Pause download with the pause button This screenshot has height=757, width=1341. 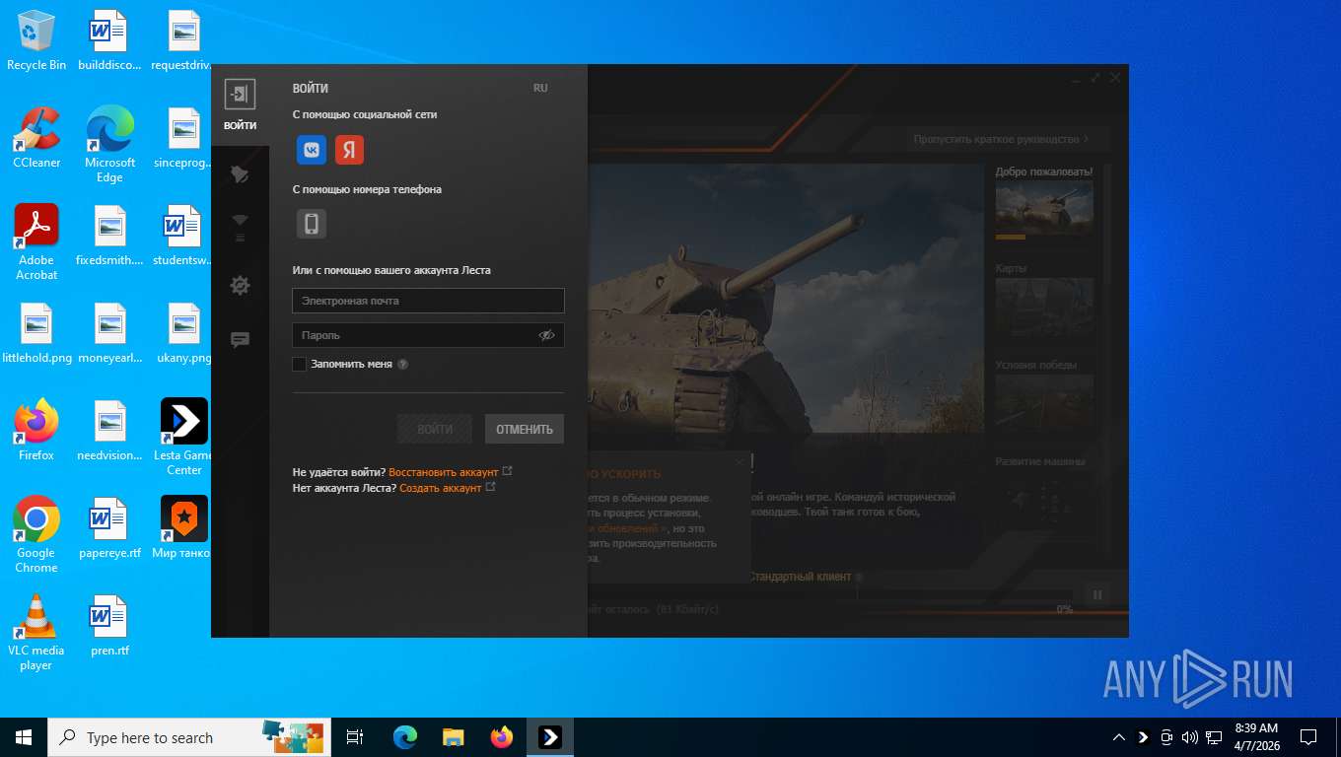click(1096, 594)
